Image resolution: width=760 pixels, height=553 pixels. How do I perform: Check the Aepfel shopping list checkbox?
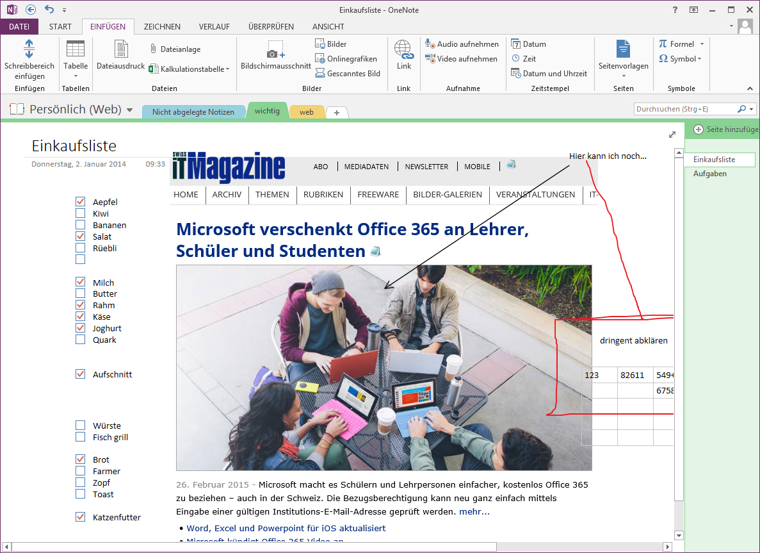click(80, 201)
